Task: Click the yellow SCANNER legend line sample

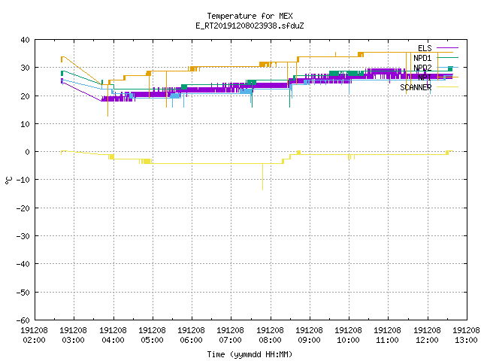Action: (447, 87)
